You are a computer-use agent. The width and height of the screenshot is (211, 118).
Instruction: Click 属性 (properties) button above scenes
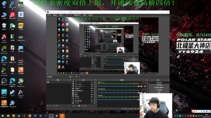(x=72, y=77)
